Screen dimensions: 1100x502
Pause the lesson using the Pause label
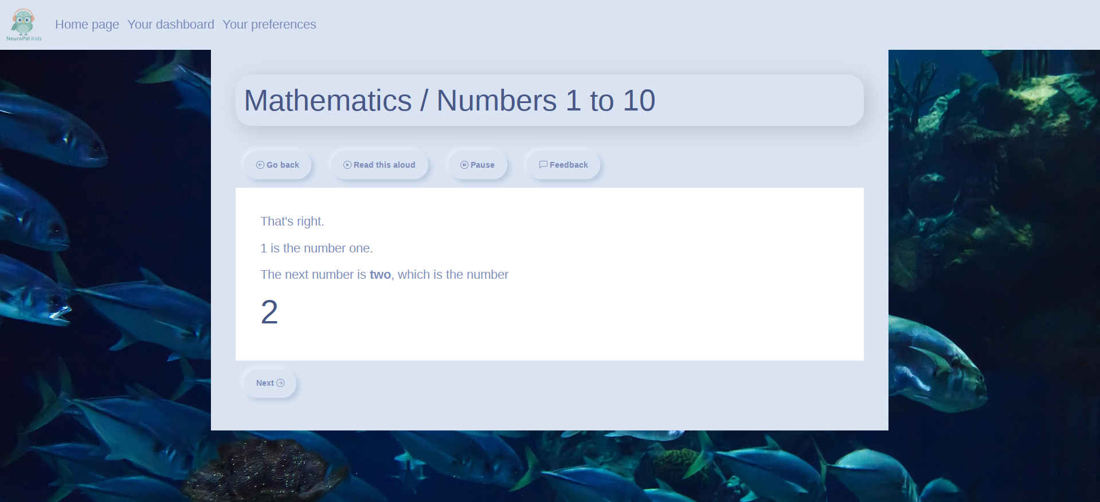click(482, 165)
